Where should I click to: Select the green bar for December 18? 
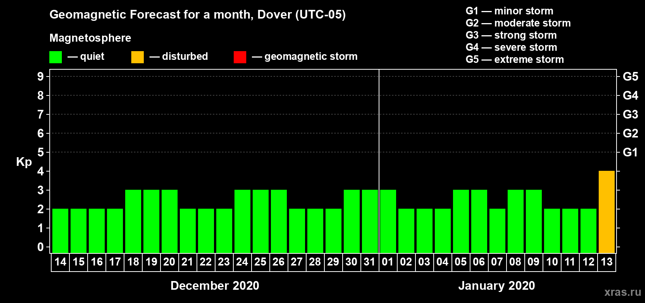tap(133, 221)
